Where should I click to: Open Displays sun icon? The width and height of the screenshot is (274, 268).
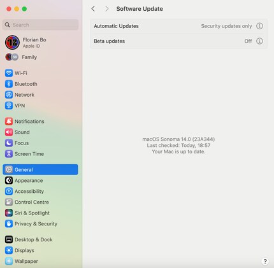click(9, 250)
